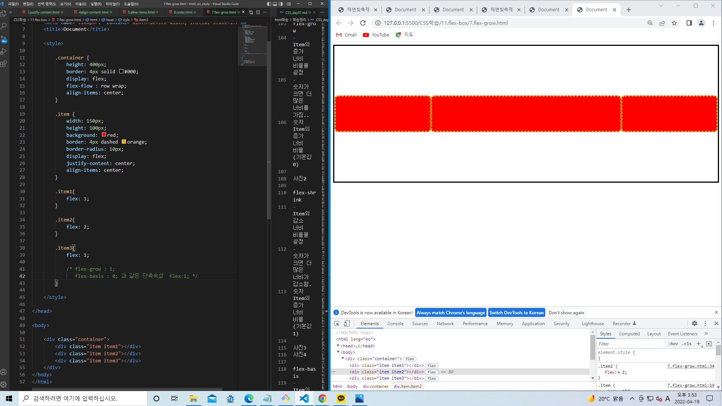
Task: Open more actions for 7.flex-grow editor
Action: coord(265,12)
